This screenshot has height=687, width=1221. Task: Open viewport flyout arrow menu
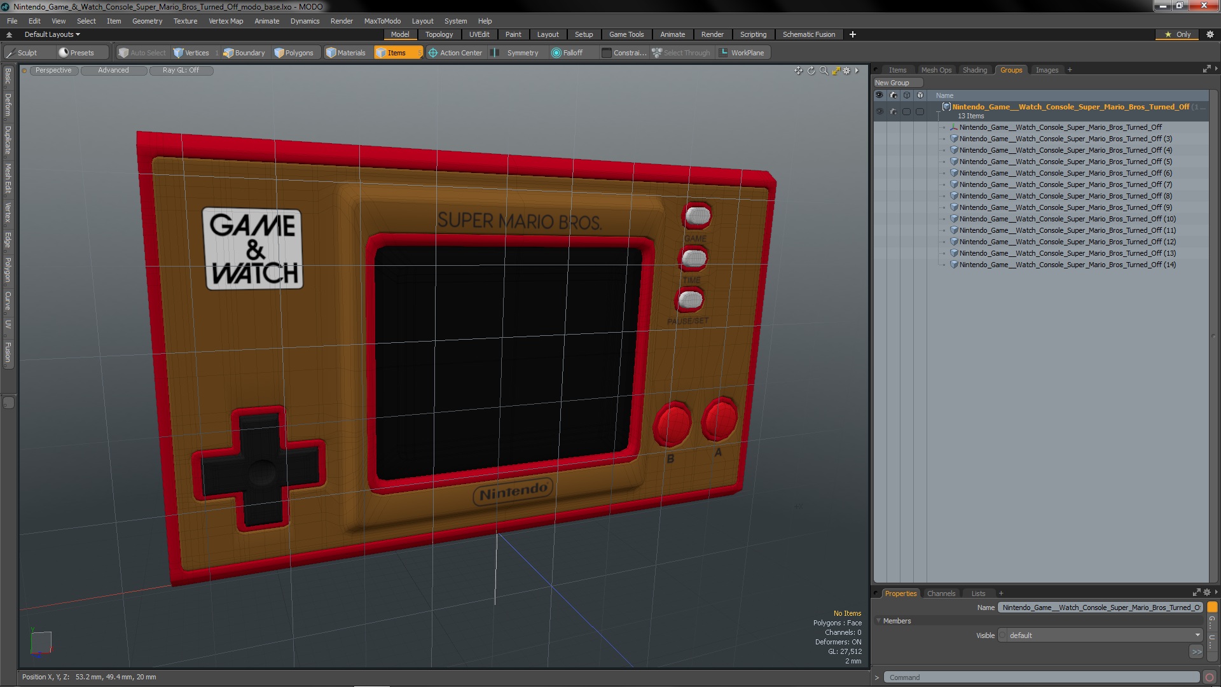click(x=857, y=71)
